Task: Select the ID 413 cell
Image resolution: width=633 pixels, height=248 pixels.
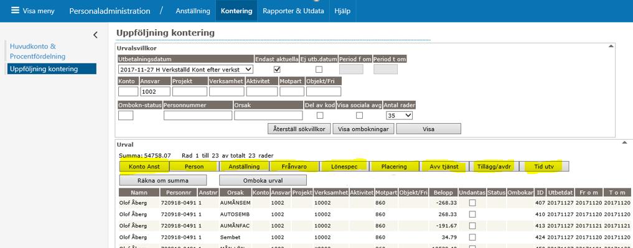Action: click(x=540, y=226)
